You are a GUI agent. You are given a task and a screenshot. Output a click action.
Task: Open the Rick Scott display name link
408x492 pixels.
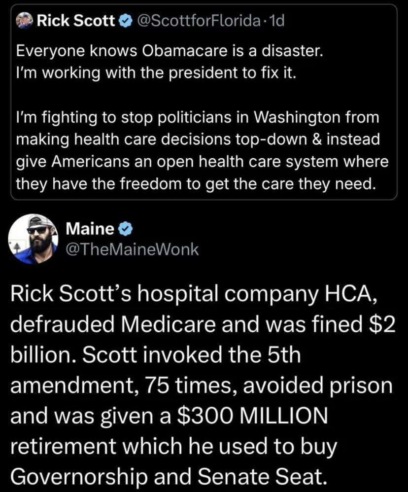pos(76,21)
